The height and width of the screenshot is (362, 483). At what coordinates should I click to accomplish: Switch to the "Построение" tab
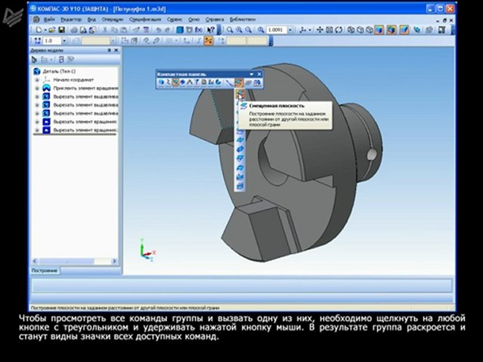tap(44, 271)
